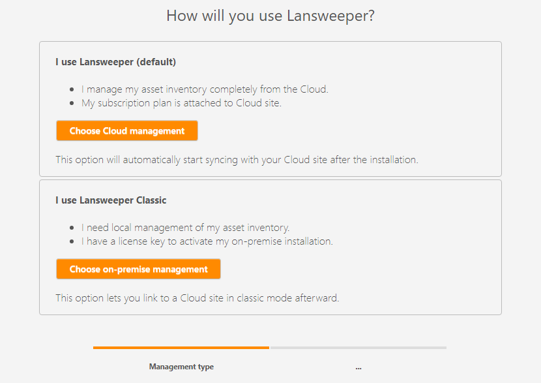Screen dimensions: 541x383
Task: Click the Choose on-premise management button
Action: 138,269
